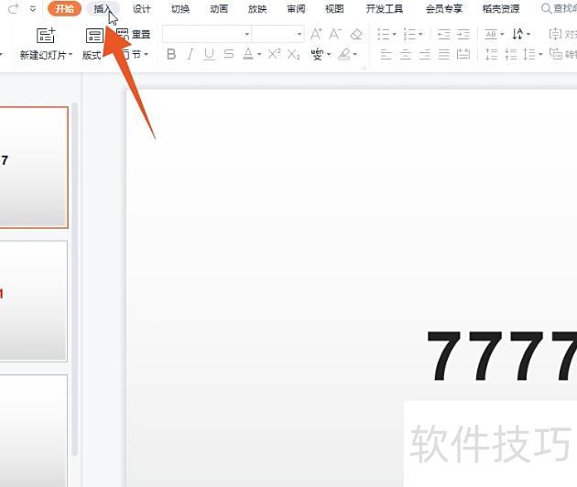
Task: Apply the text highlight pen icon
Action: coord(344,54)
